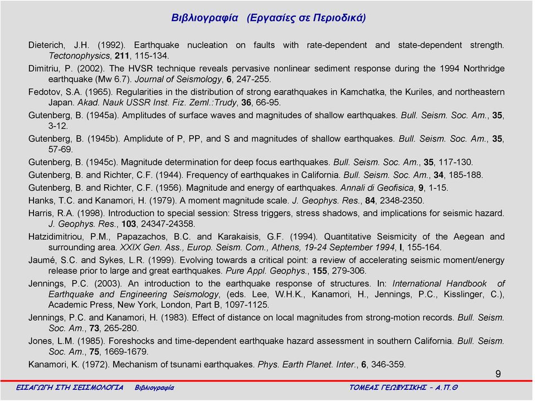Select the Dieterich, J.H. (1992) reference
The height and width of the screenshot is (401, 535).
click(266, 50)
